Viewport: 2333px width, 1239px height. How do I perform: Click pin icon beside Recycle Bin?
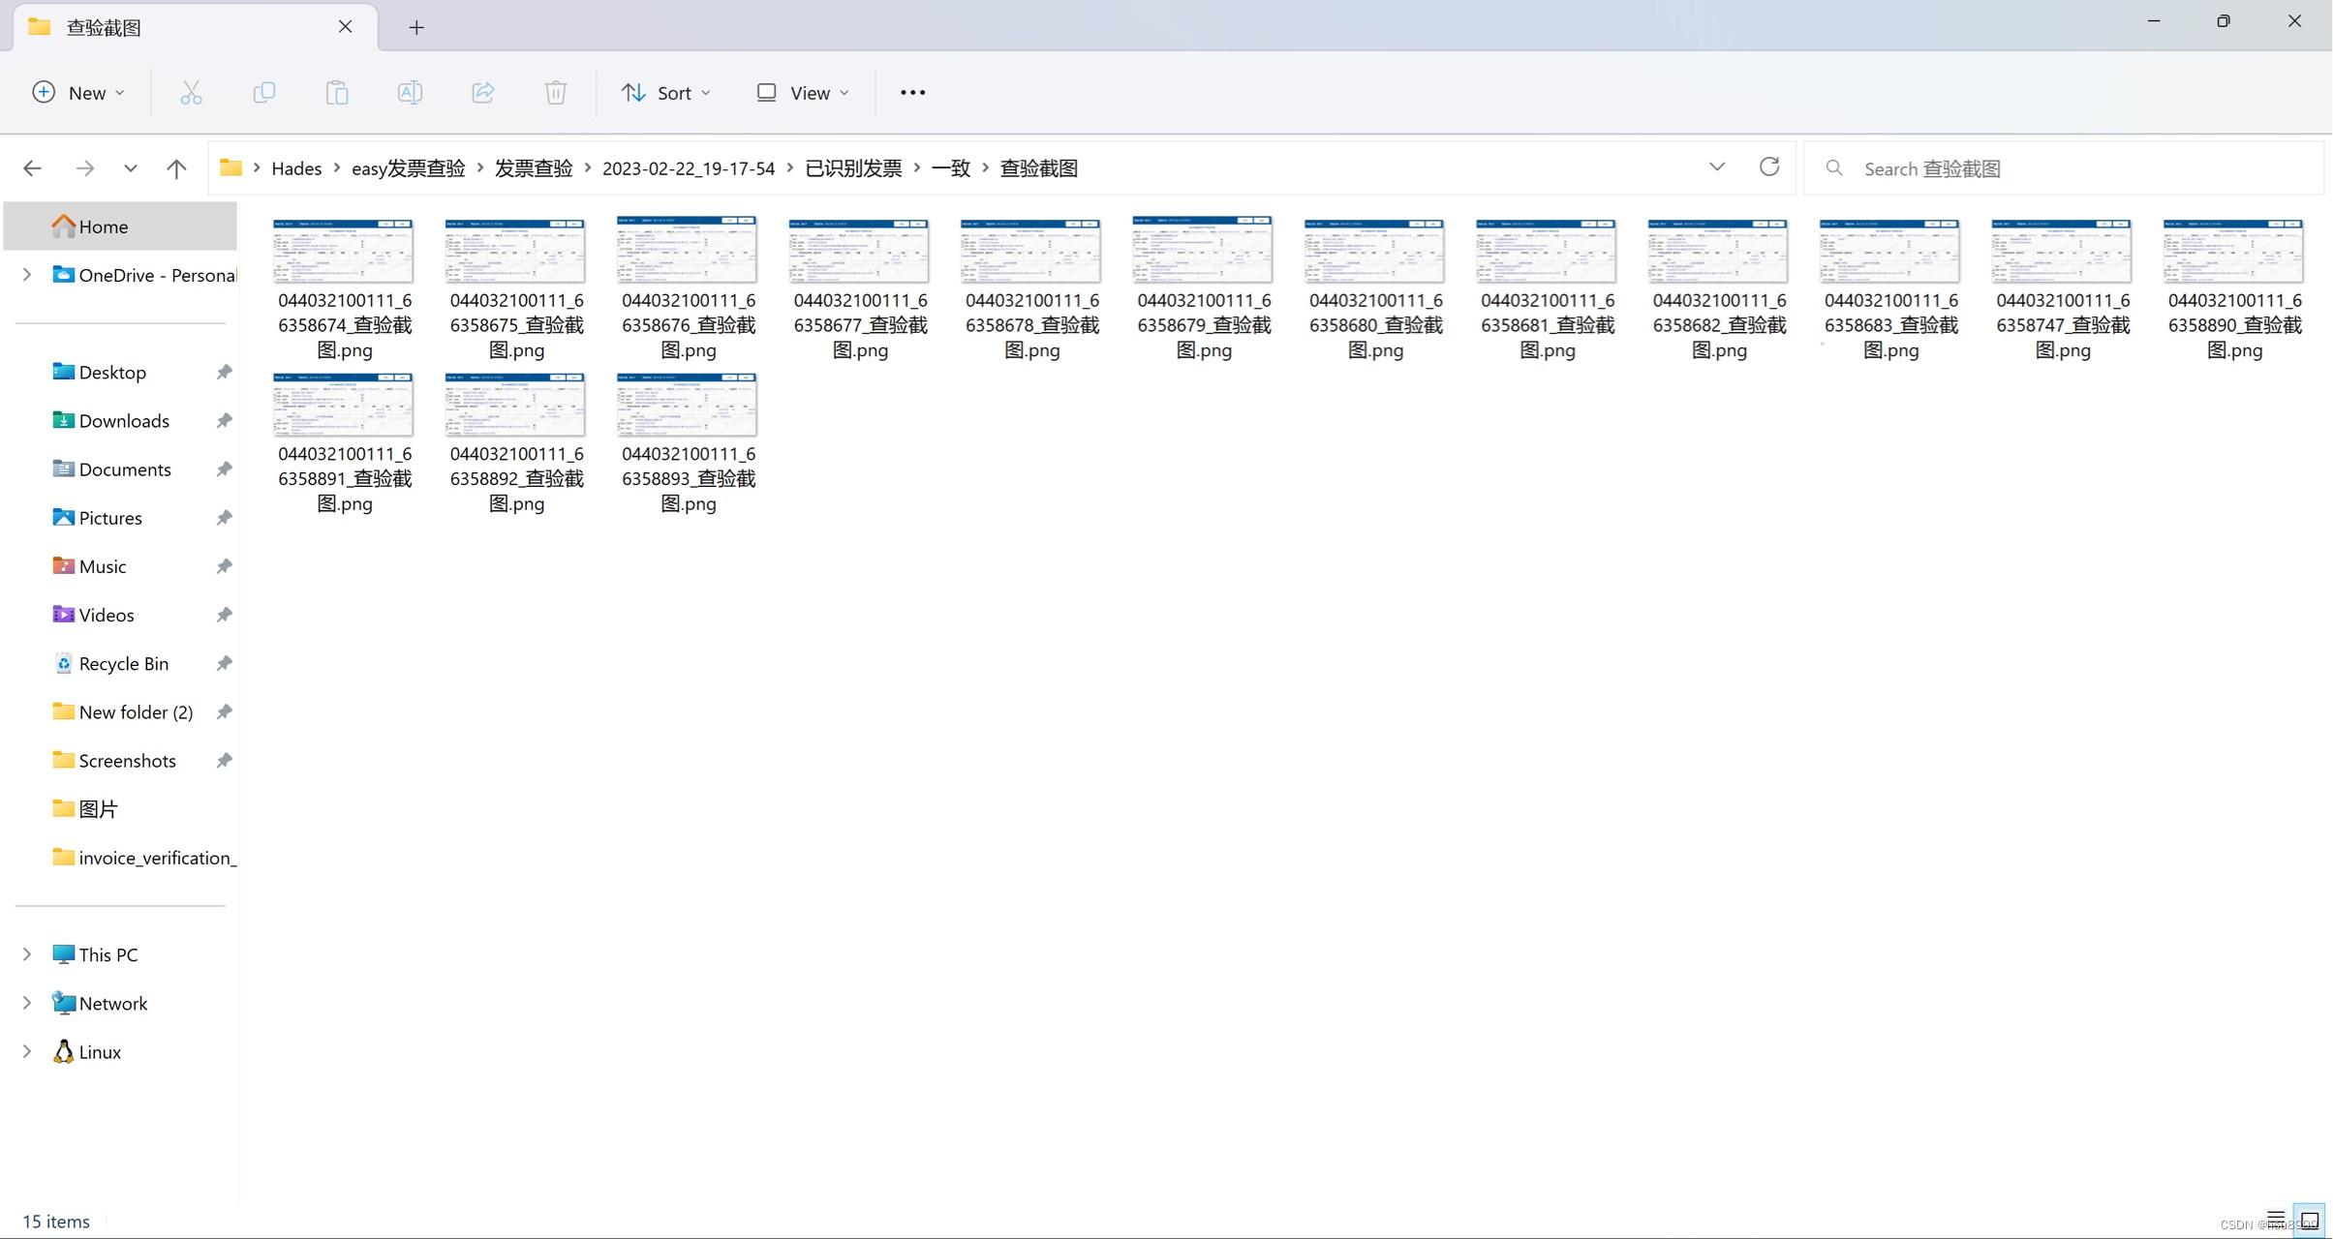(x=224, y=663)
